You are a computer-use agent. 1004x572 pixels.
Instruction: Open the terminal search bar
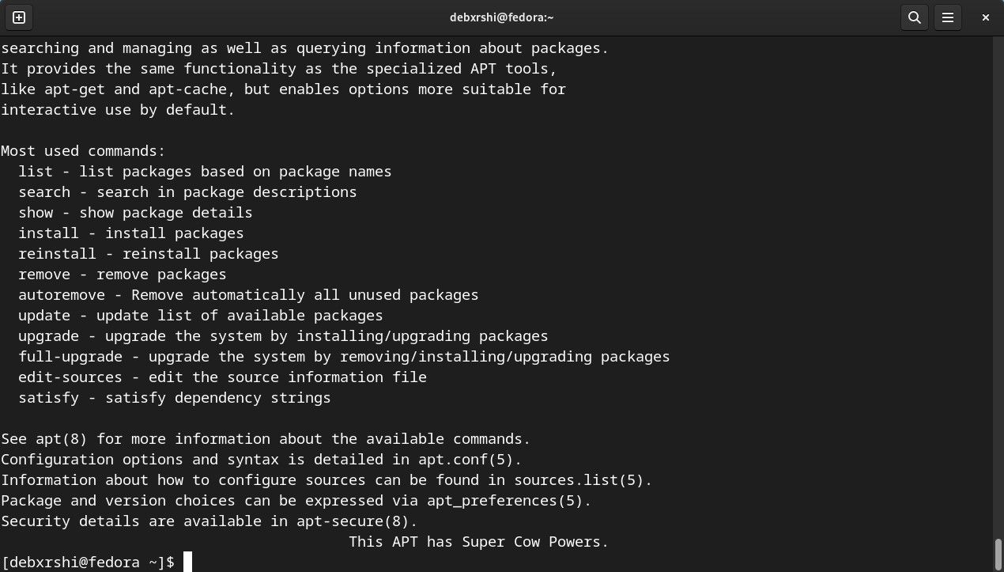click(x=915, y=17)
